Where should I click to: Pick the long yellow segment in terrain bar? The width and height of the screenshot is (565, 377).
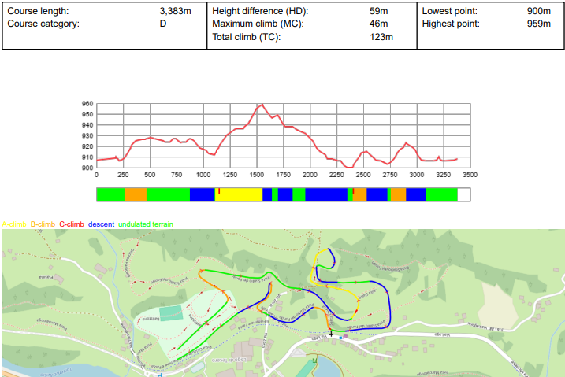click(238, 194)
